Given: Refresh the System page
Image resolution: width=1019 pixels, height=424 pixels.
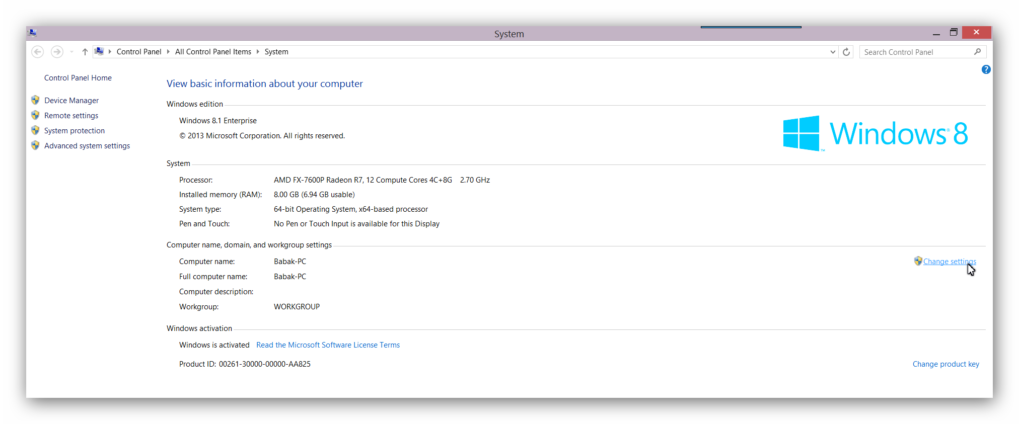Looking at the screenshot, I should coord(846,52).
